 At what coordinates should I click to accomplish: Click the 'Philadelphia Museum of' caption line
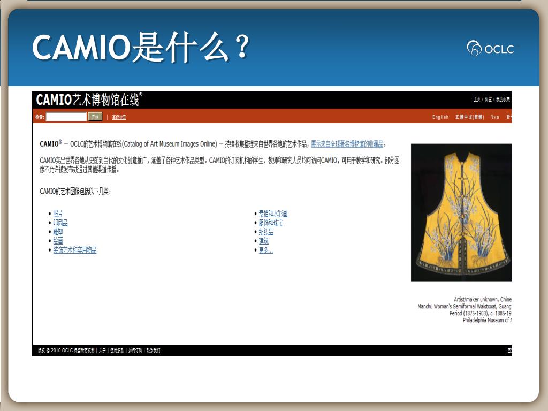click(487, 320)
